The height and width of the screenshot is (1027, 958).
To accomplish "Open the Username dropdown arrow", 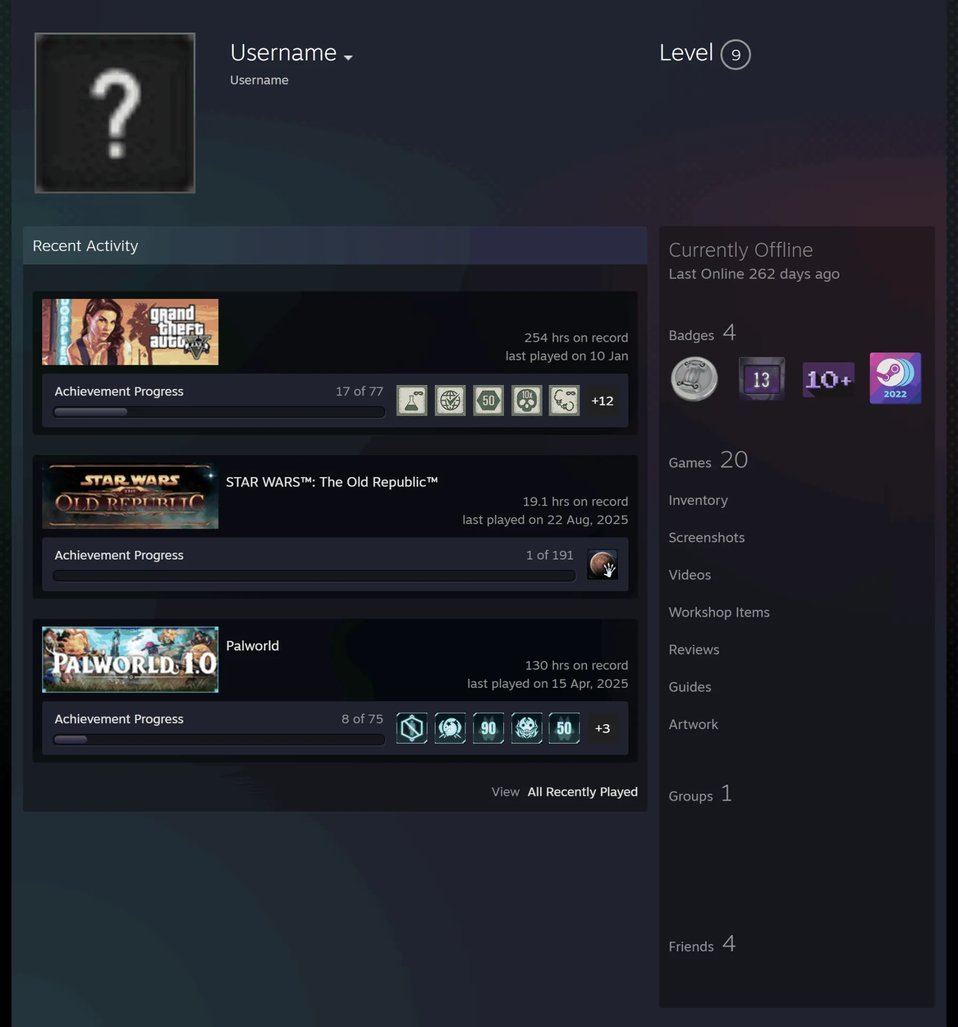I will (348, 57).
